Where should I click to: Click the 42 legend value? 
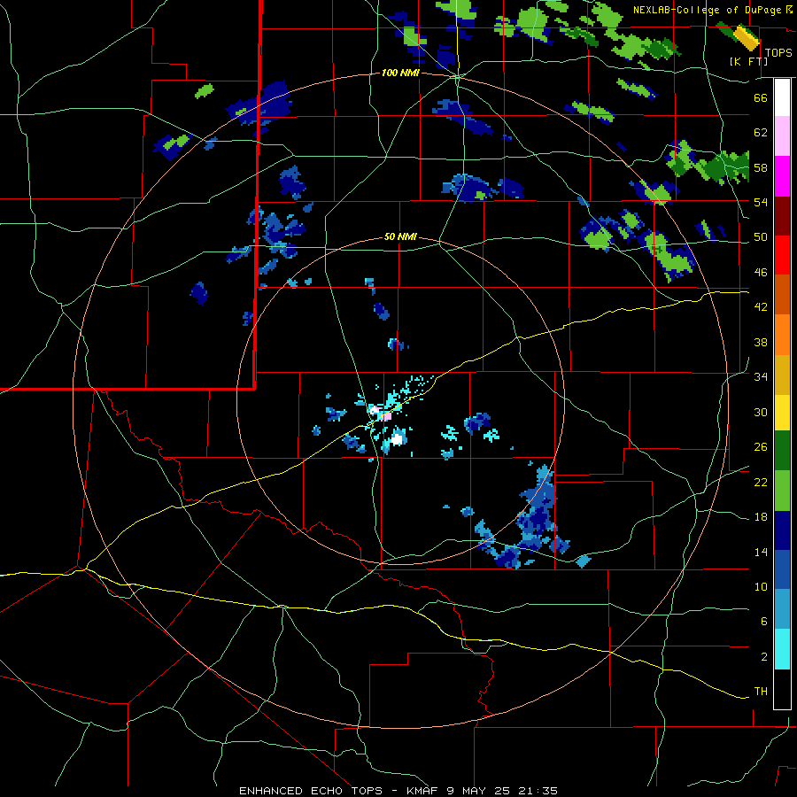point(761,307)
